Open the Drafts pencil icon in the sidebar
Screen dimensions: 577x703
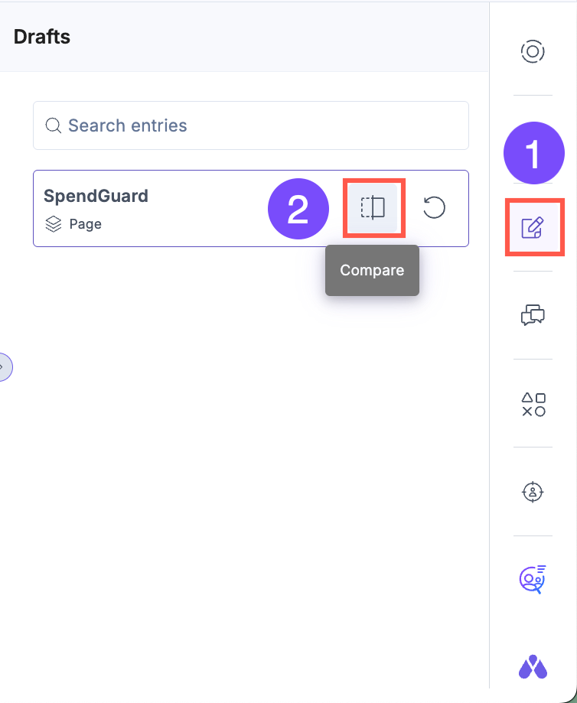tap(533, 227)
